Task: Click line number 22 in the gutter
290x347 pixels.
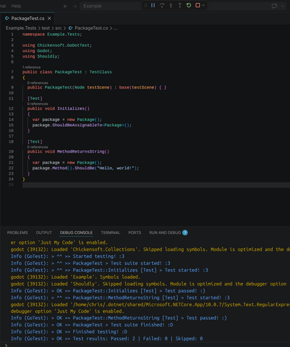Action: coord(11,168)
